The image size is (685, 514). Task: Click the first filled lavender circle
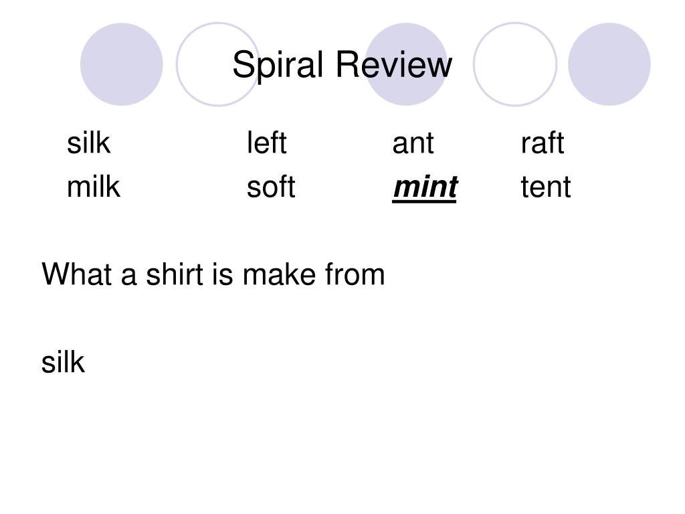(x=122, y=64)
